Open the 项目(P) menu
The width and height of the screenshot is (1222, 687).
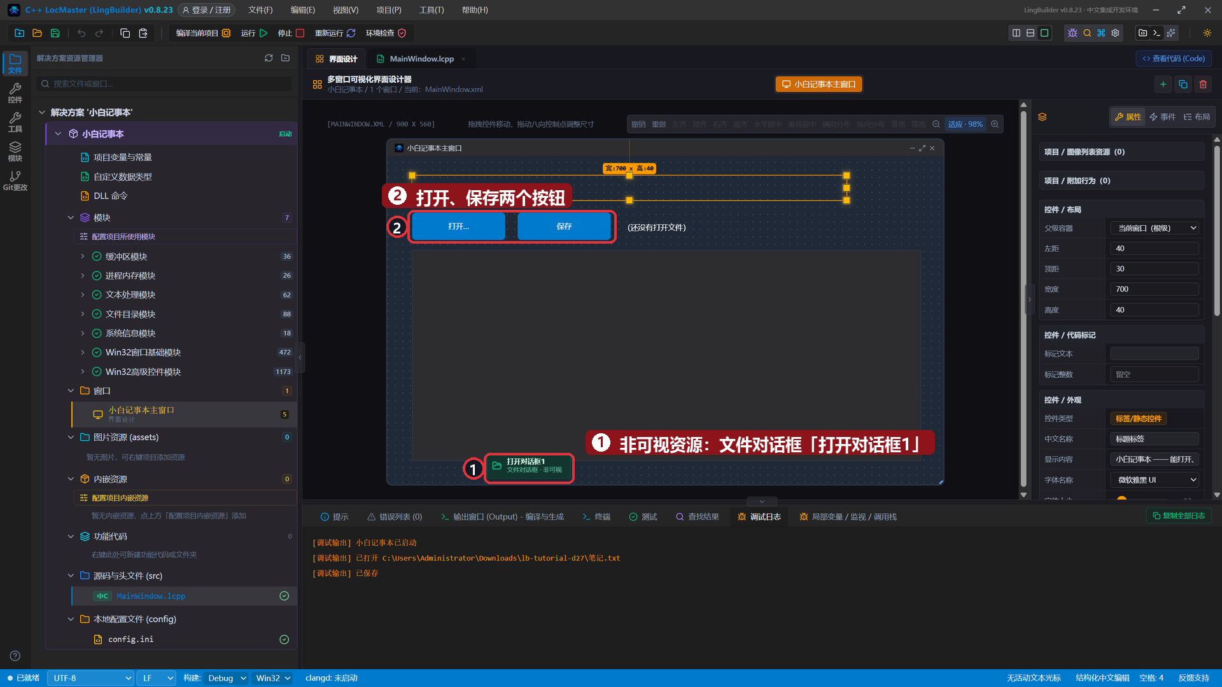[388, 10]
